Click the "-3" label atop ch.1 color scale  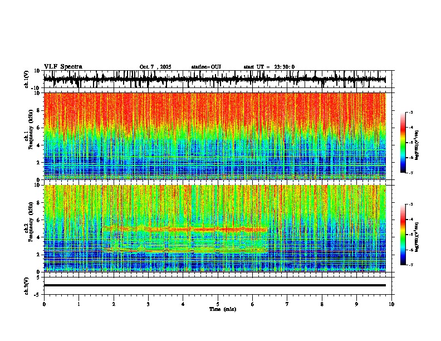coord(411,113)
